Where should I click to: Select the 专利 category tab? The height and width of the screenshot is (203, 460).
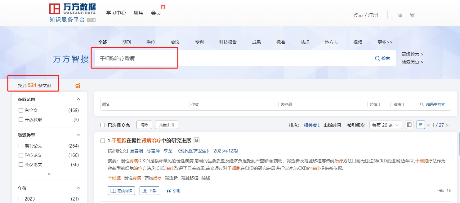pos(199,42)
